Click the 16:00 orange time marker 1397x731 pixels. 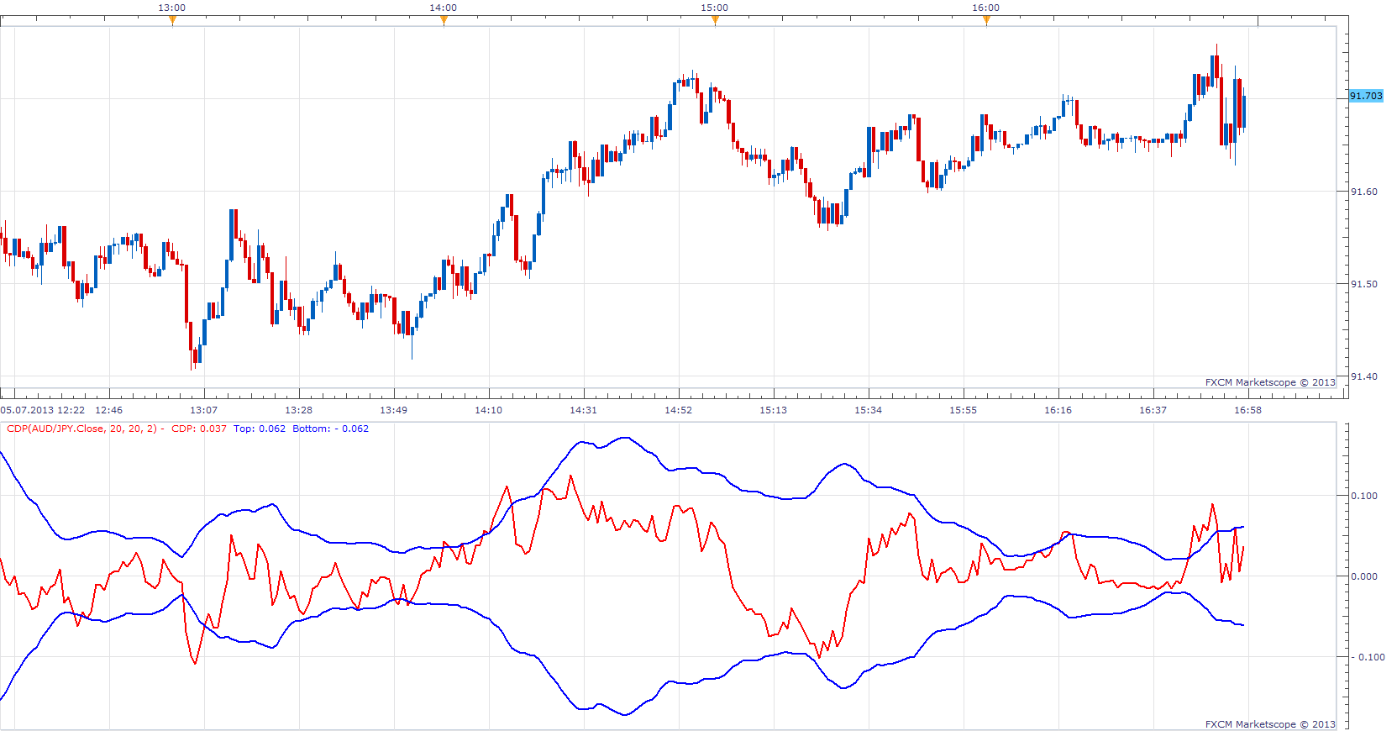click(x=986, y=21)
